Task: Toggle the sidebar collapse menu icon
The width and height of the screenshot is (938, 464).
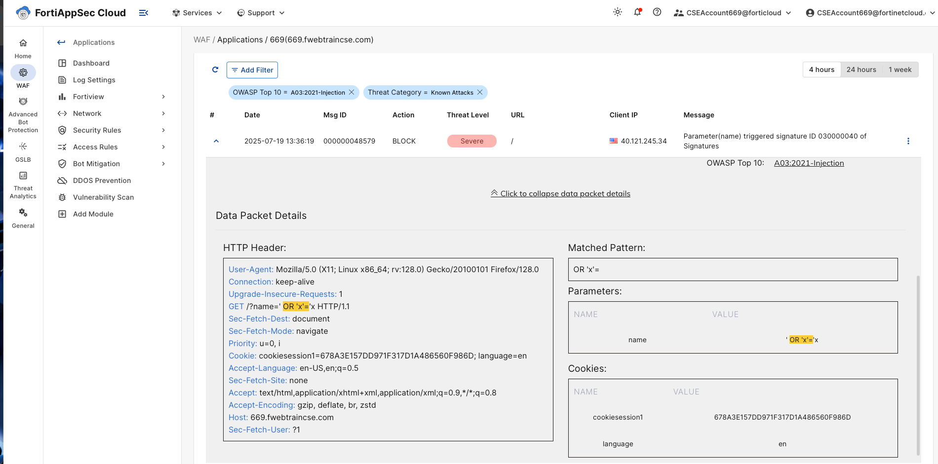Action: click(x=144, y=13)
